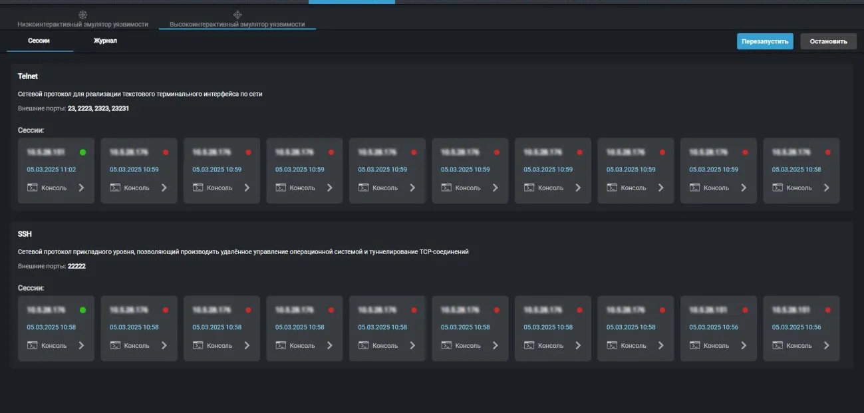The height and width of the screenshot is (413, 864).
Task: Click console icon in last SSH 10:56 card
Action: click(x=777, y=345)
